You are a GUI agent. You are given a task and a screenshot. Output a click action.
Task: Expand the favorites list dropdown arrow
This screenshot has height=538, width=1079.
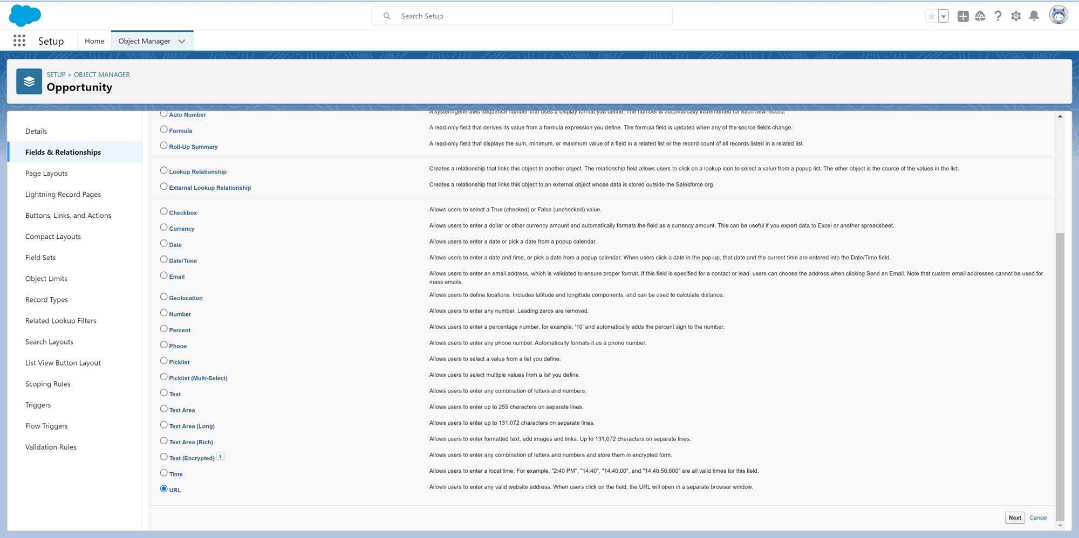click(x=944, y=16)
